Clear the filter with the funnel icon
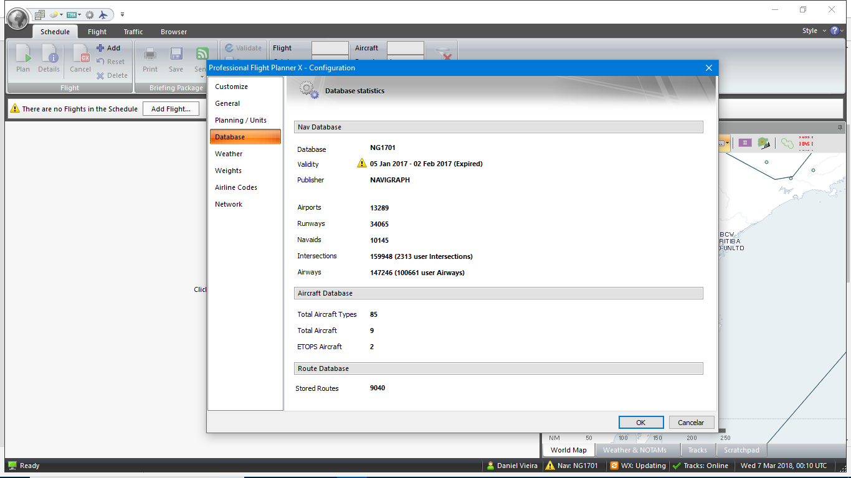This screenshot has width=851, height=478. point(443,55)
